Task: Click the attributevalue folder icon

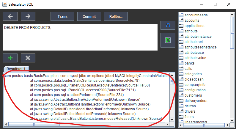Action: (181, 58)
